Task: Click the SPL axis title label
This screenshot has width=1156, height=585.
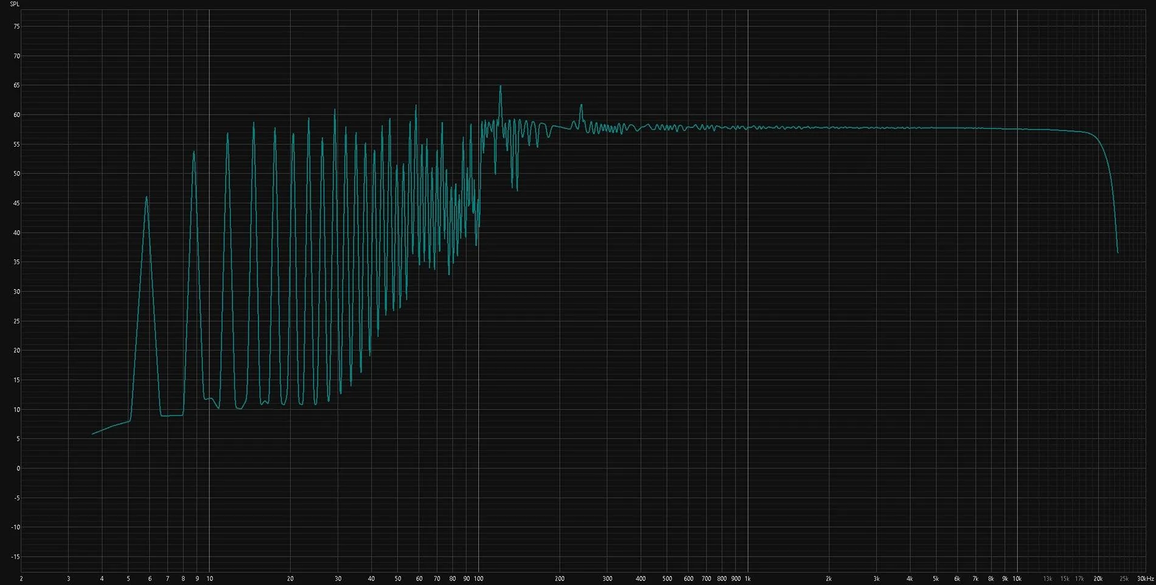Action: pos(15,4)
